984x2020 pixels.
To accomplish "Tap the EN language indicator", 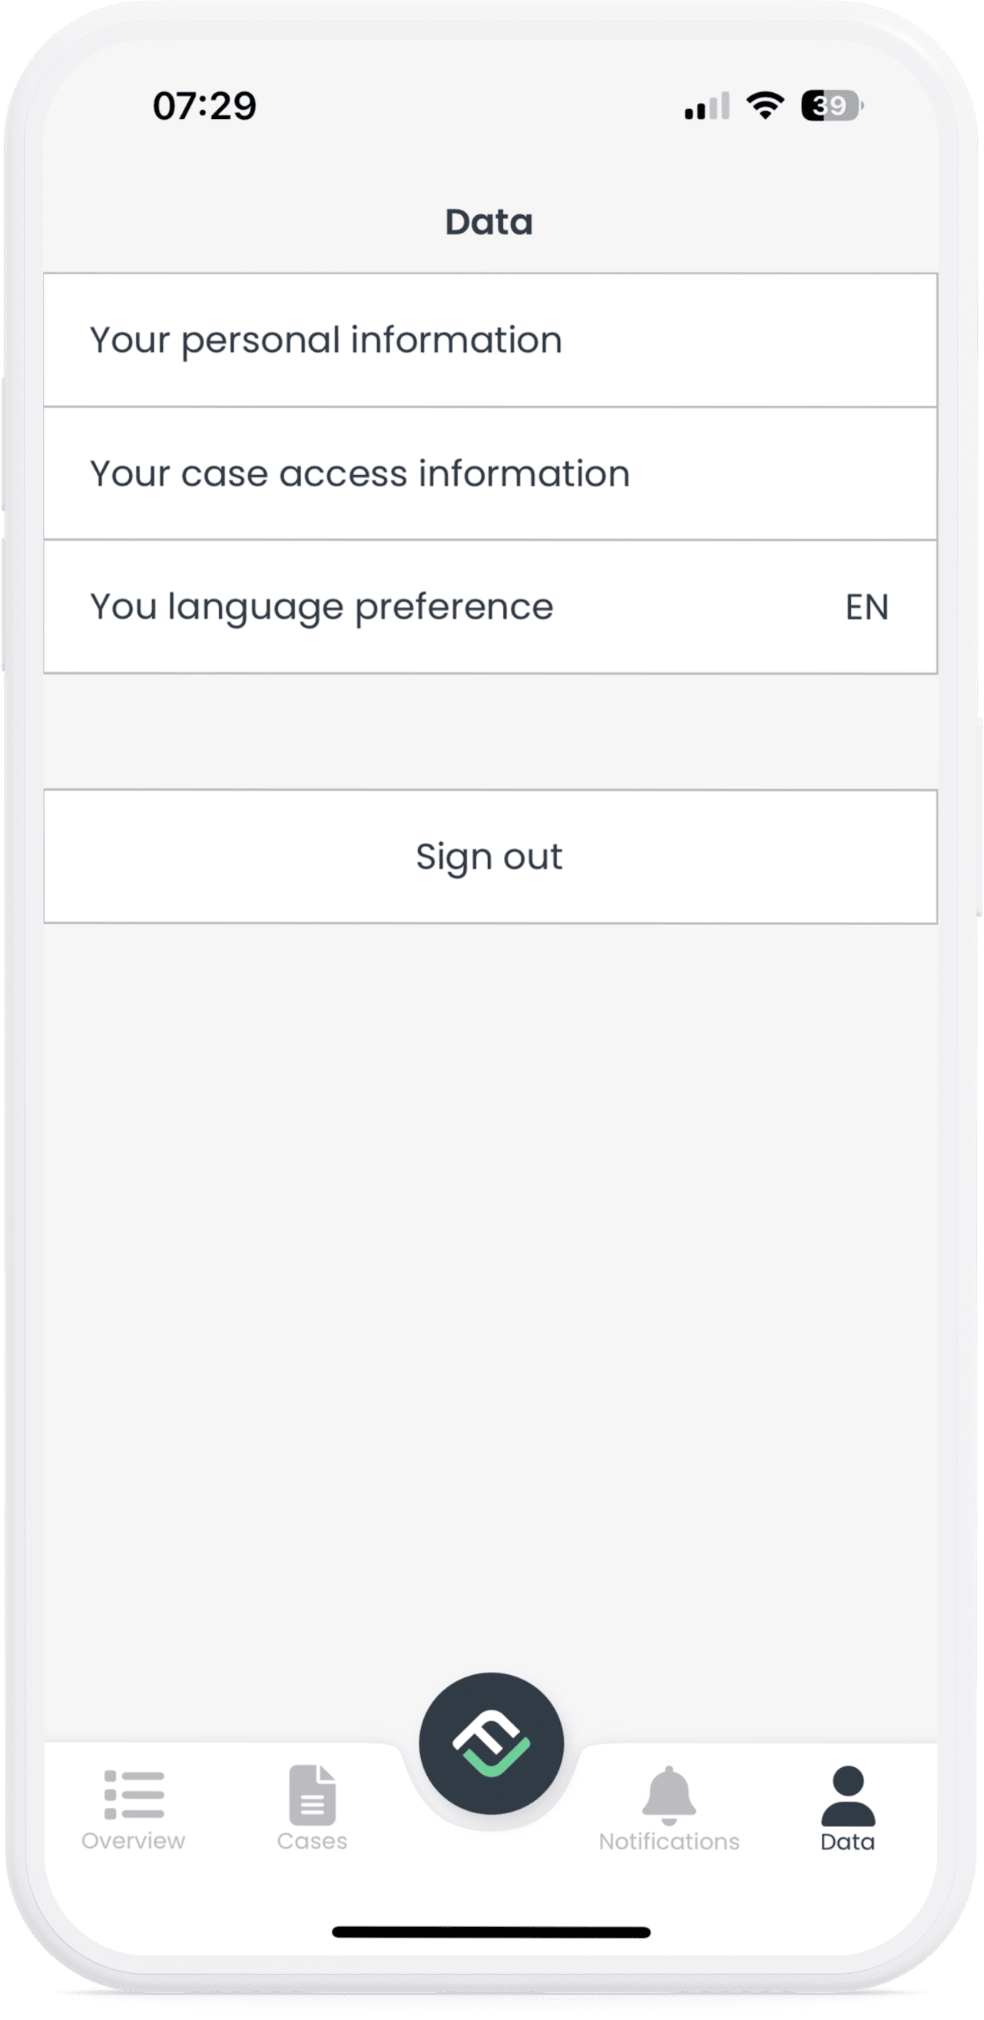I will [866, 607].
